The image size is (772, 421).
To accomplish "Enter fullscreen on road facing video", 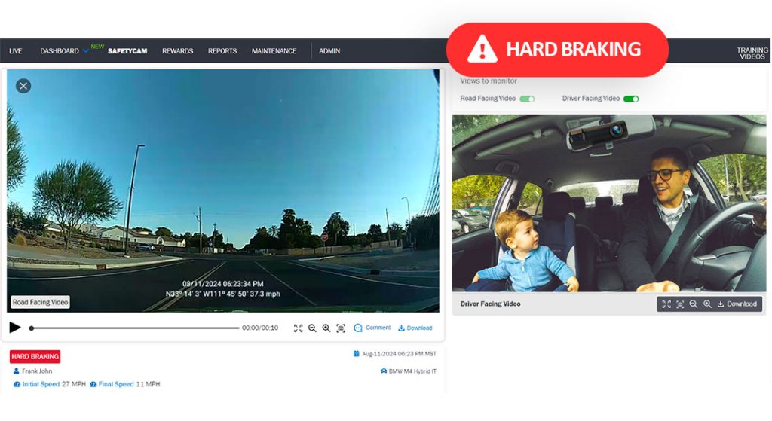I will 299,328.
